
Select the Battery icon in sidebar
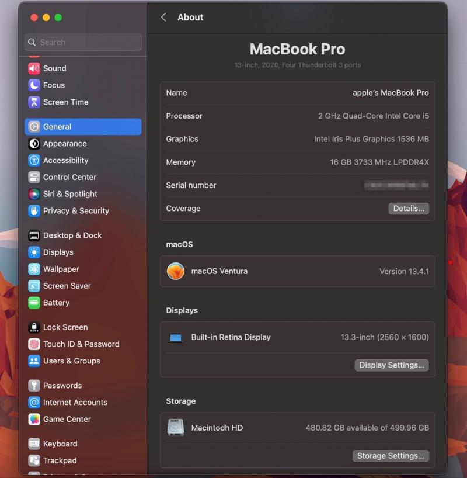pos(34,303)
